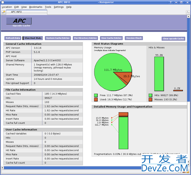Open the Location menu
The width and height of the screenshot is (191, 175).
coord(7,7)
